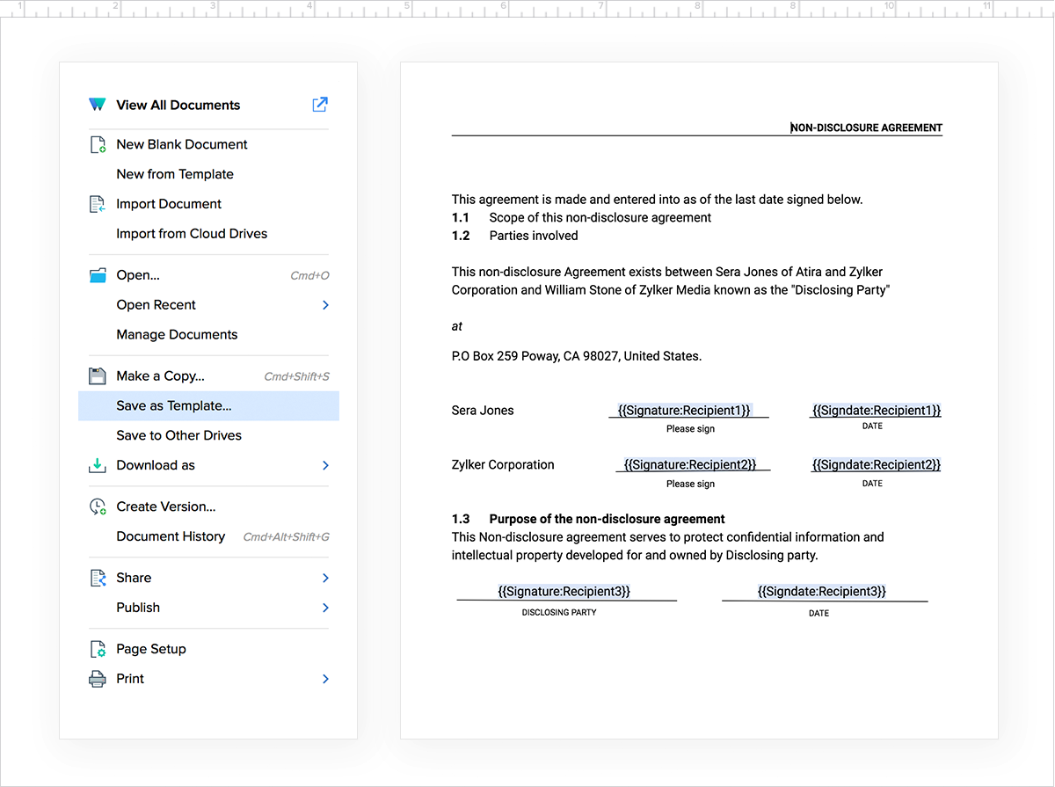Click the Signature:Recipient1 field in document
Screen dimensions: 1055x787
pyautogui.click(x=685, y=411)
